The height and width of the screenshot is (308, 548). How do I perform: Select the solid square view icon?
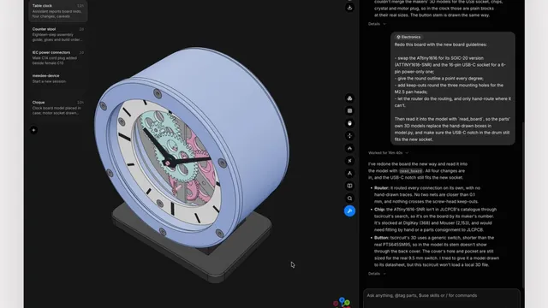coord(349,110)
